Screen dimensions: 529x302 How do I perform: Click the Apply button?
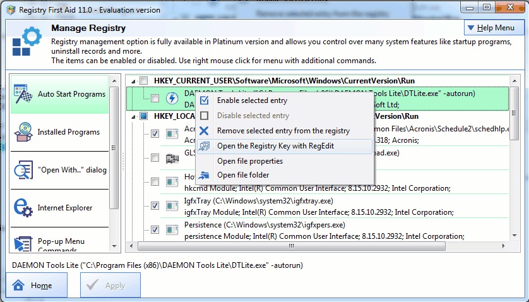click(110, 286)
